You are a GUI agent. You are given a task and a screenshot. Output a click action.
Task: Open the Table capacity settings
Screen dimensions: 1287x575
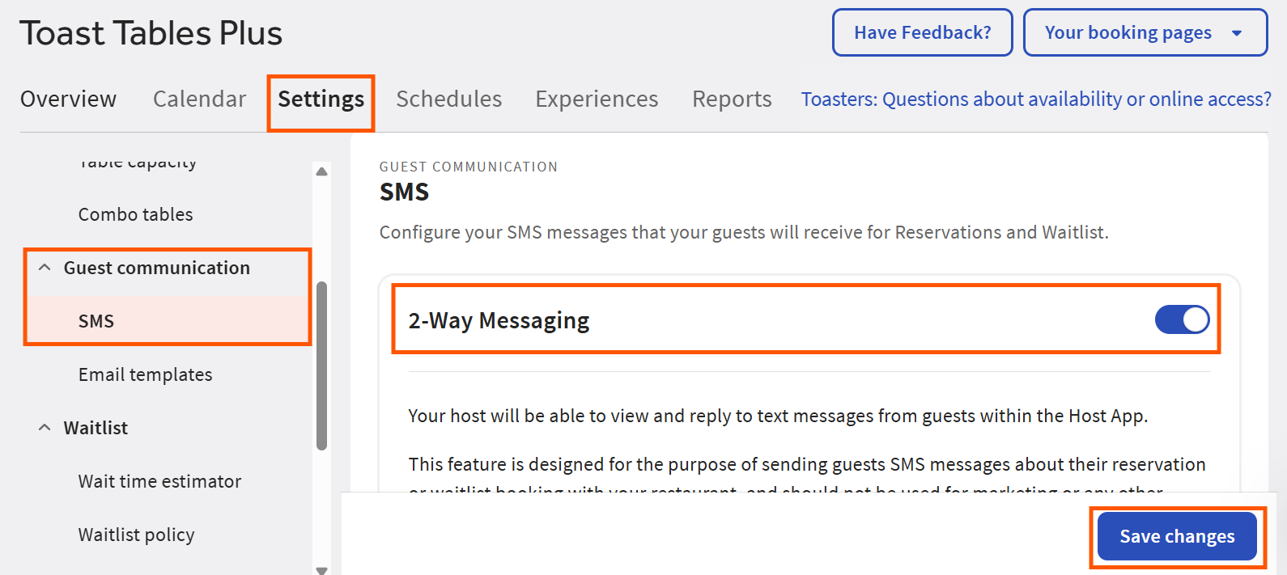pos(138,162)
